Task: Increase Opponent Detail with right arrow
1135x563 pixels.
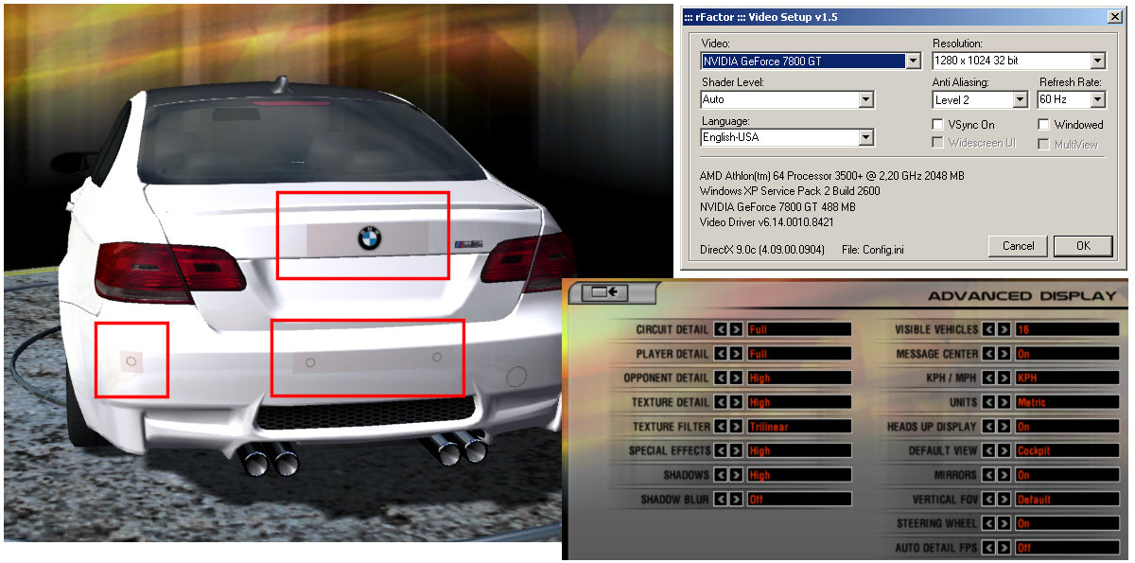Action: pos(736,378)
